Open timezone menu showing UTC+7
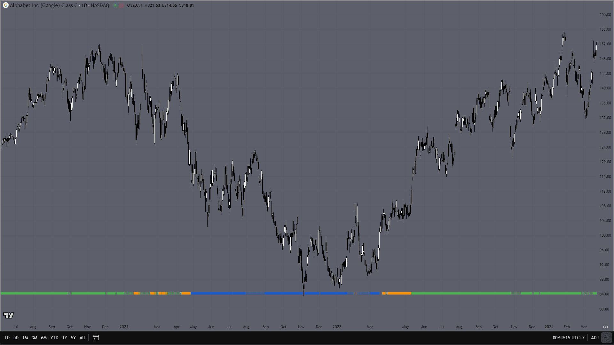This screenshot has height=345, width=614. pyautogui.click(x=568, y=338)
